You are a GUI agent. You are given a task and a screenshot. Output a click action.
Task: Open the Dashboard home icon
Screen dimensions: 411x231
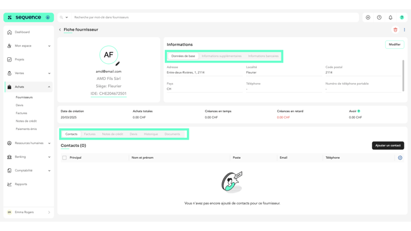pos(10,32)
